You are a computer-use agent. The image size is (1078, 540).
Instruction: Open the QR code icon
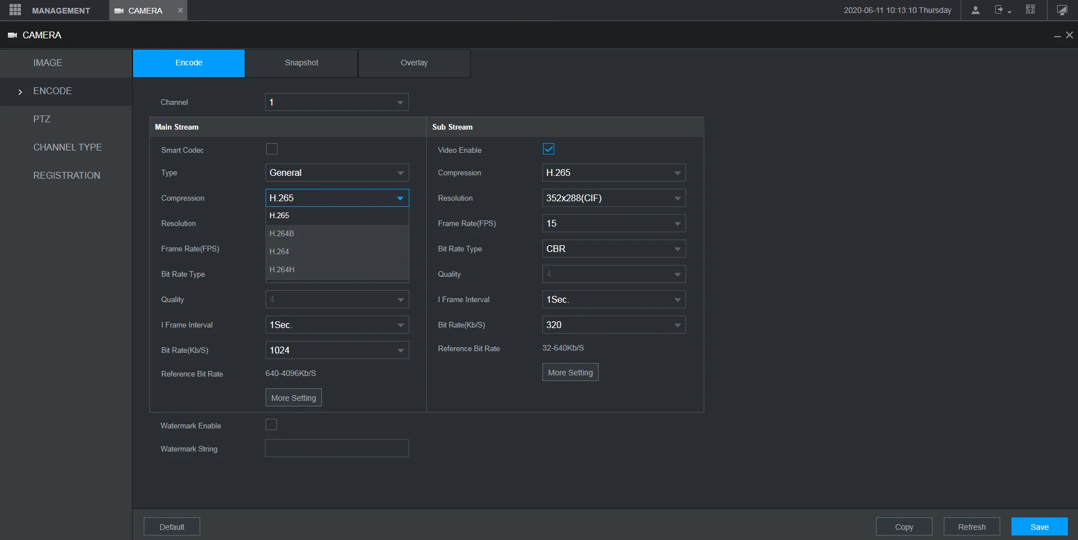coord(1030,10)
